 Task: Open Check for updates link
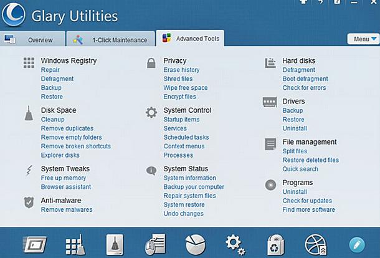pos(307,201)
